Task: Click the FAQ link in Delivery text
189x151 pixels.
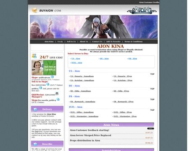Action: click(37, 132)
